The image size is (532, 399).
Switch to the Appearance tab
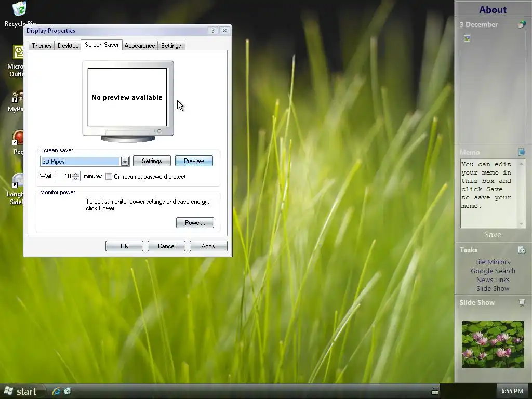pyautogui.click(x=139, y=46)
